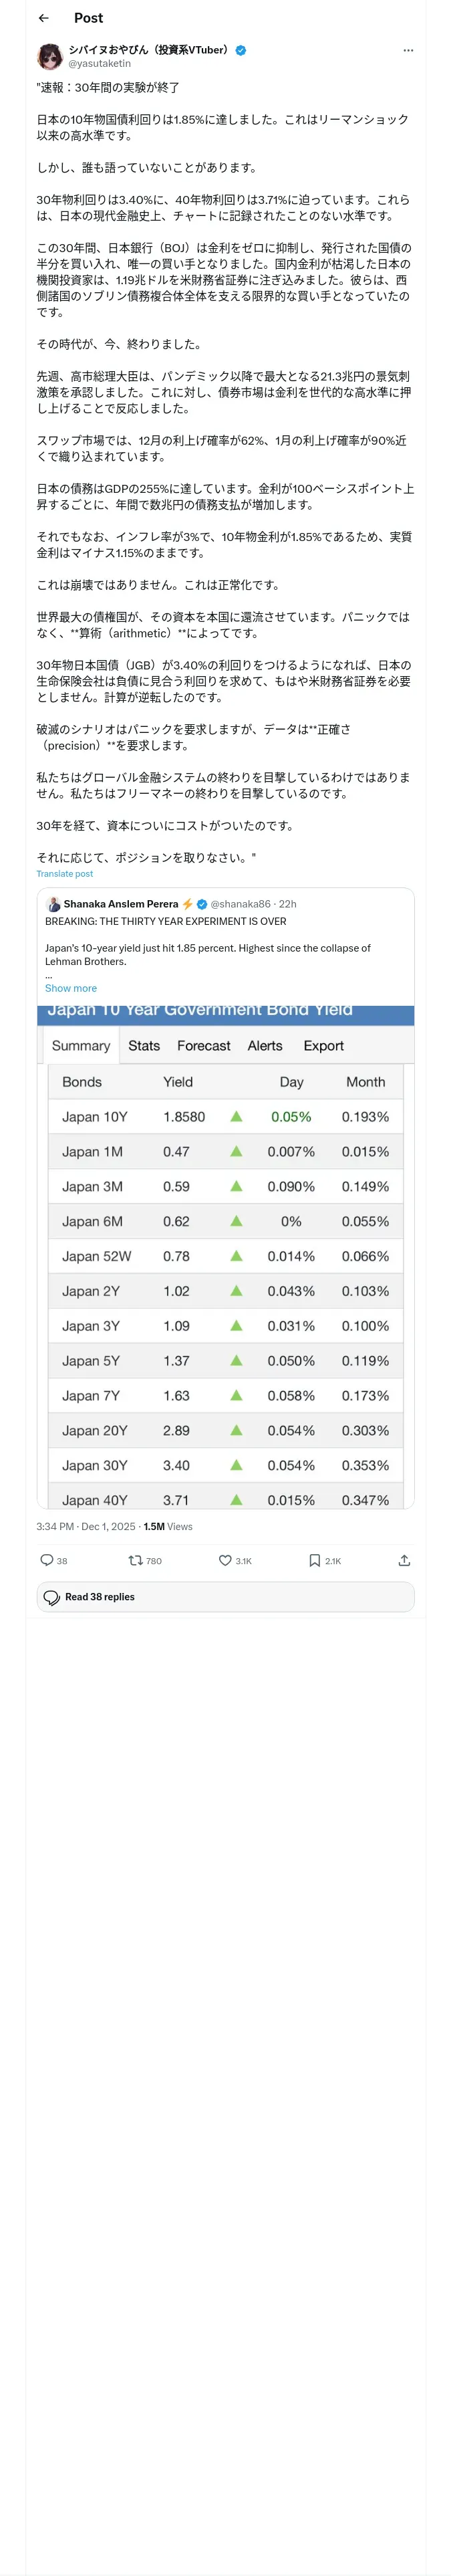Select the Summary tab in bond chart
451x2576 pixels.
81,1046
